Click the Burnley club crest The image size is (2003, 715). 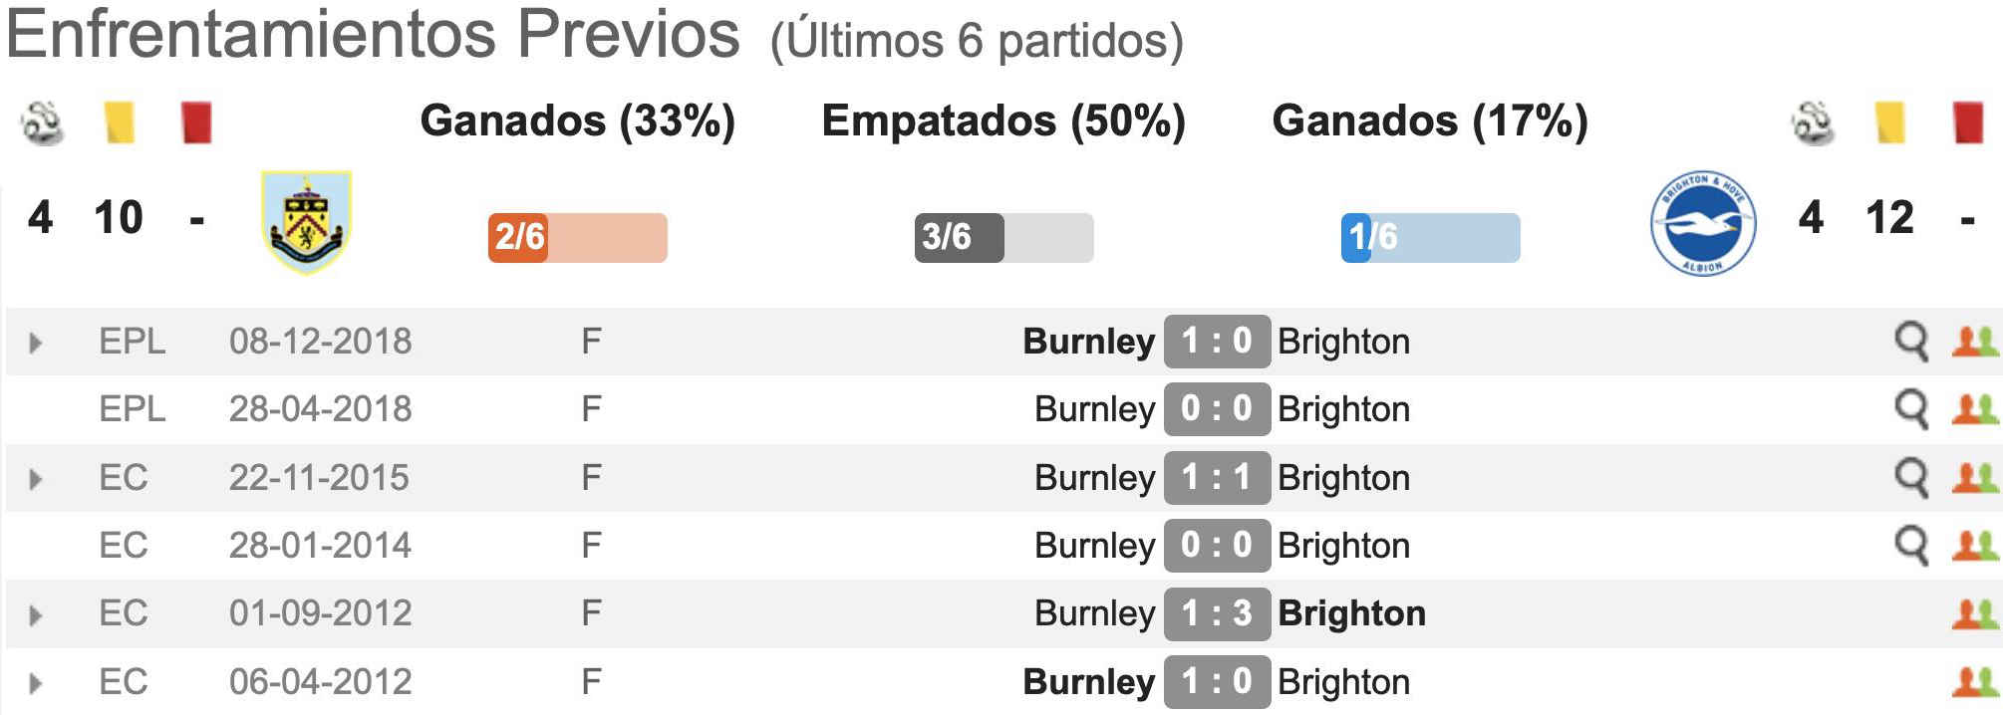(306, 221)
